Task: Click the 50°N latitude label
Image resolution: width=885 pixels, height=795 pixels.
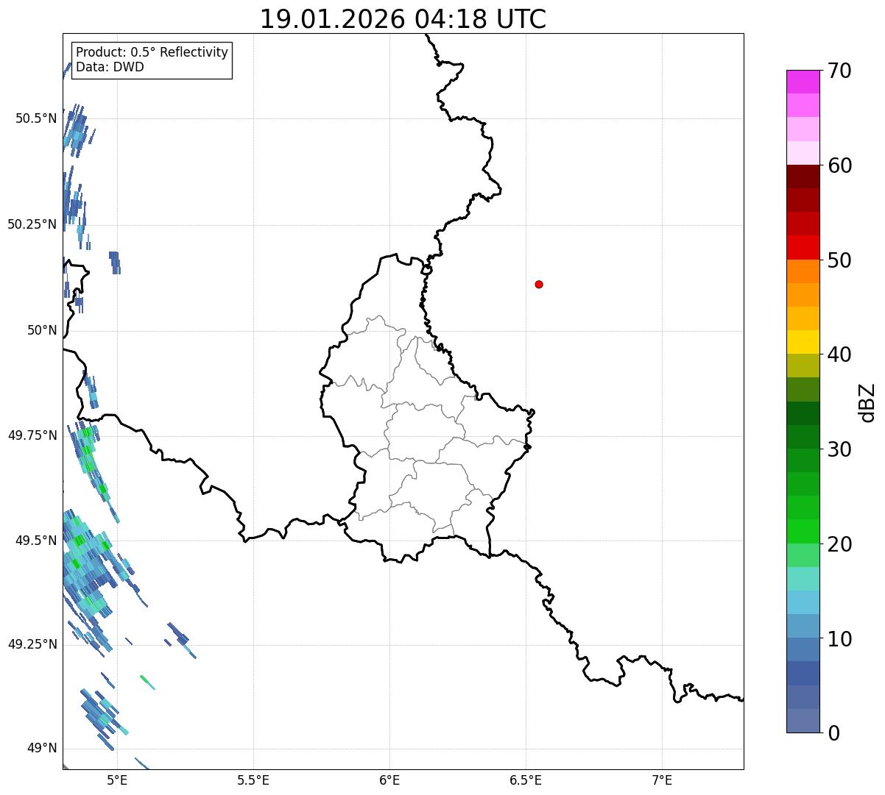Action: [42, 330]
